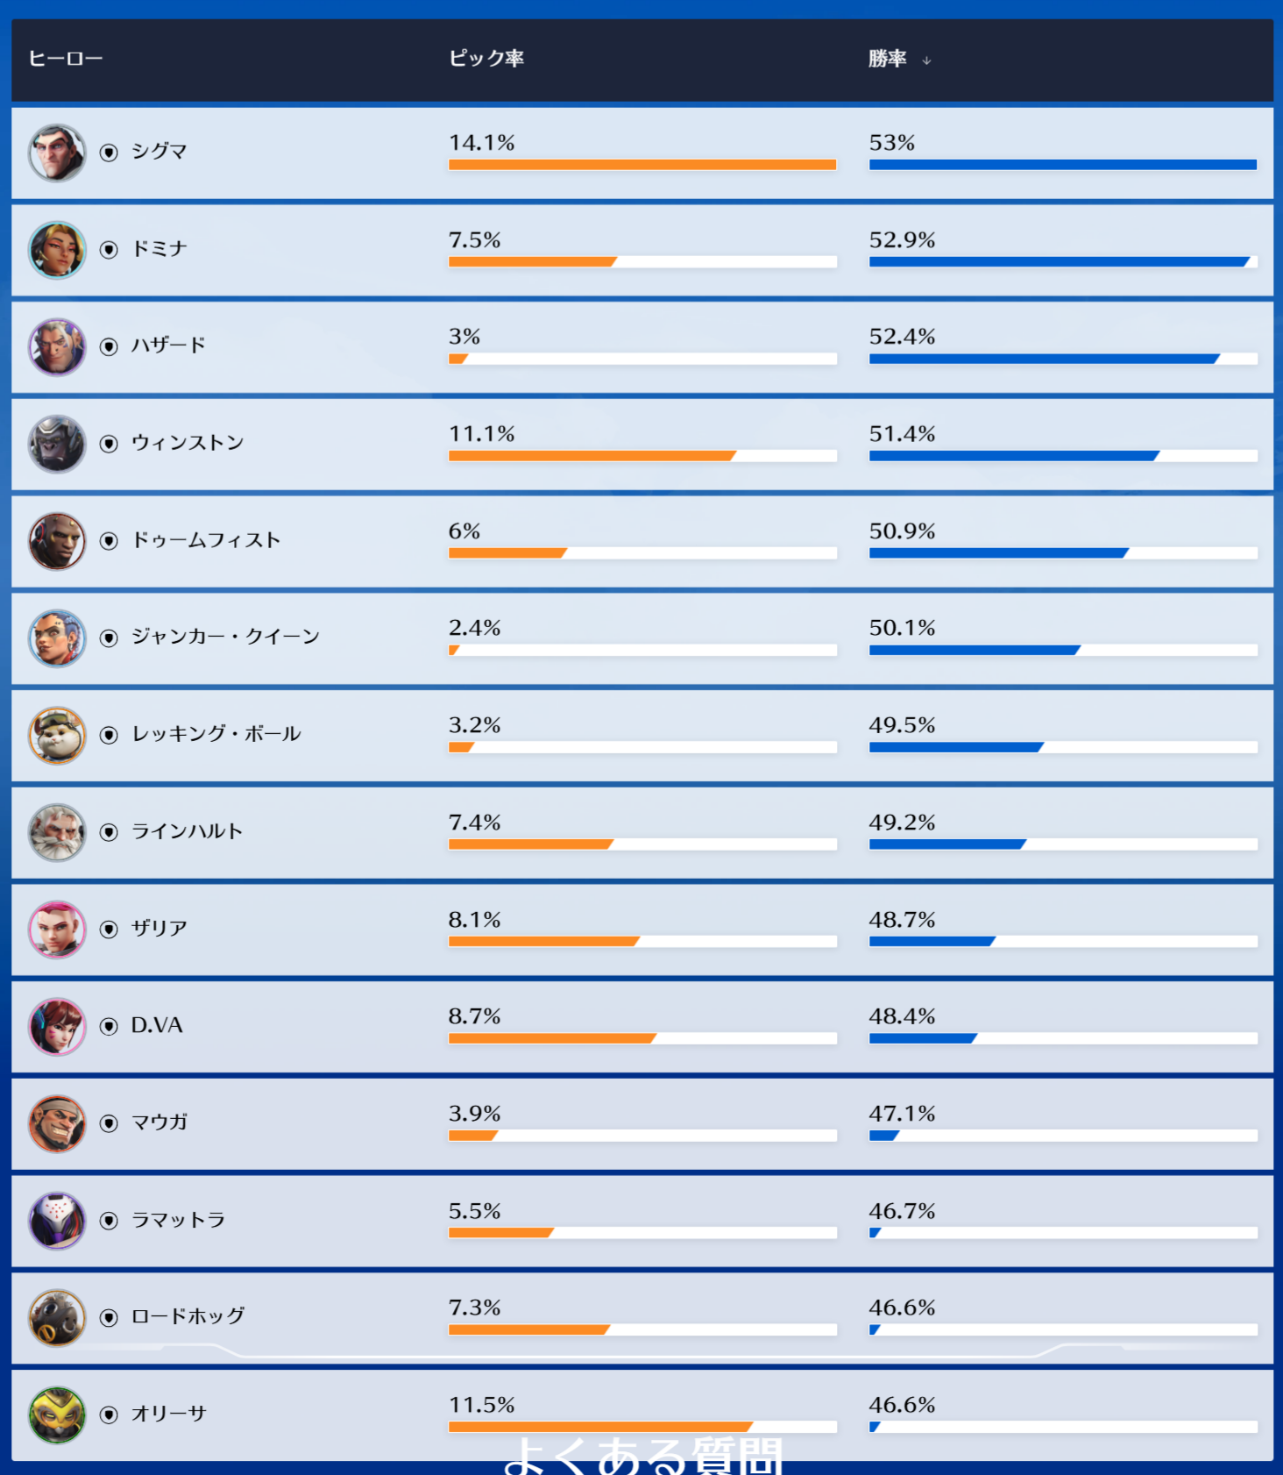Select the Hazard hero portrait icon
Screen dimensions: 1283x1475
57,347
